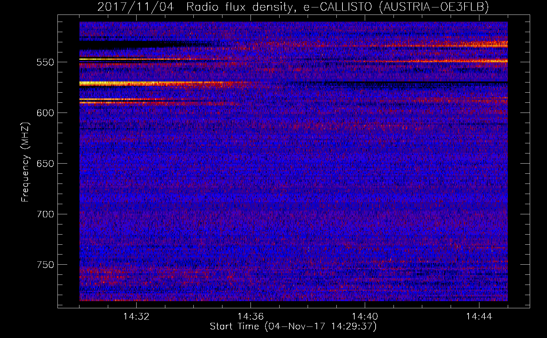Viewport: 547px width, 338px height.
Task: Select the 700 frequency axis label
Action: click(45, 214)
